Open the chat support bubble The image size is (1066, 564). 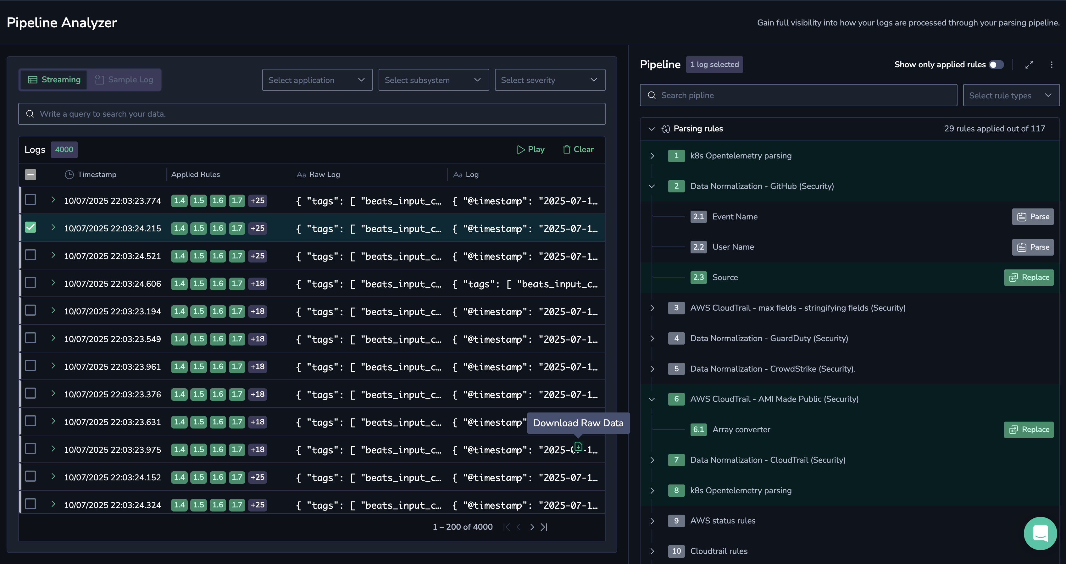[1040, 533]
